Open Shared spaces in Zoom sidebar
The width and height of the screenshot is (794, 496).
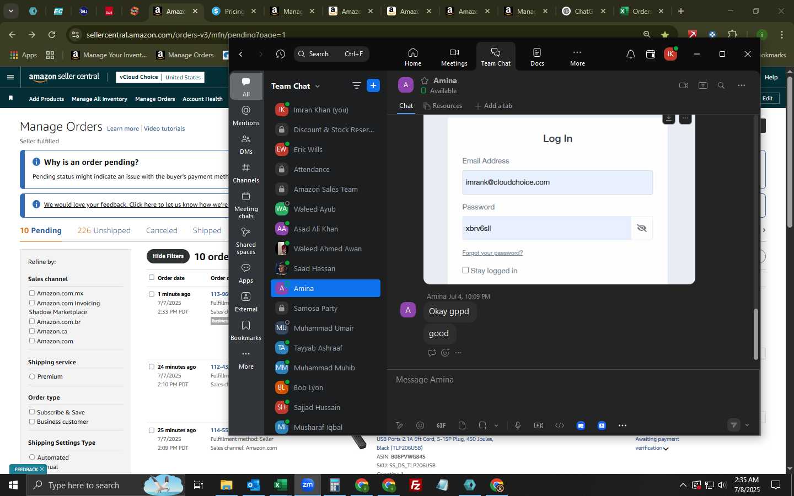coord(246,240)
